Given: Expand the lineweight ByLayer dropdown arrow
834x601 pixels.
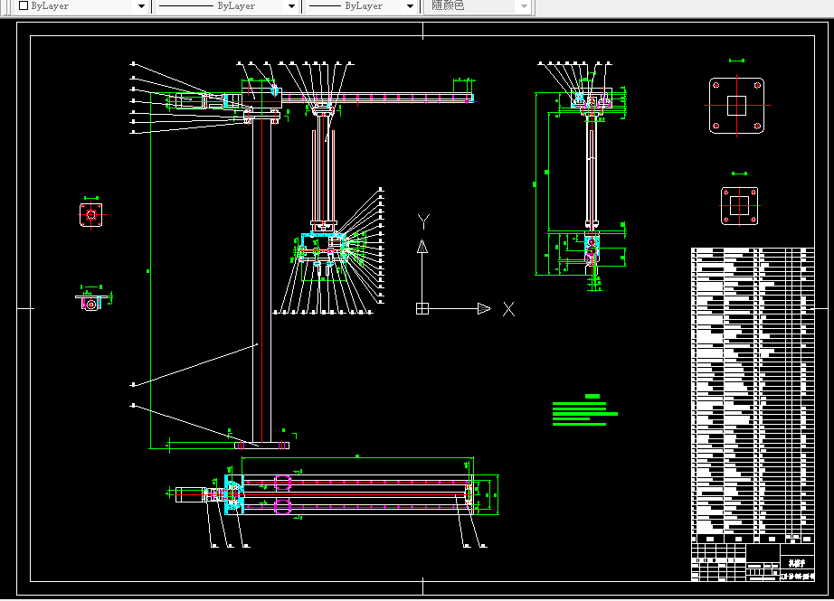Looking at the screenshot, I should pyautogui.click(x=410, y=5).
